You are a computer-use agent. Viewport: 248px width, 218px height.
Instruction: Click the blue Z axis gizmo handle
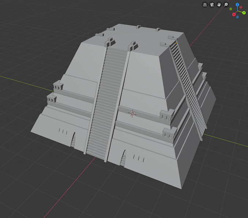coord(237,5)
